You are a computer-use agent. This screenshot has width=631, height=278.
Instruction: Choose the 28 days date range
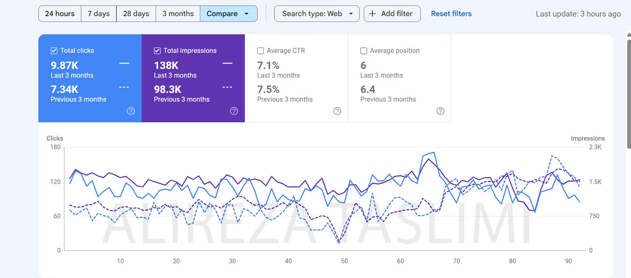click(x=136, y=14)
